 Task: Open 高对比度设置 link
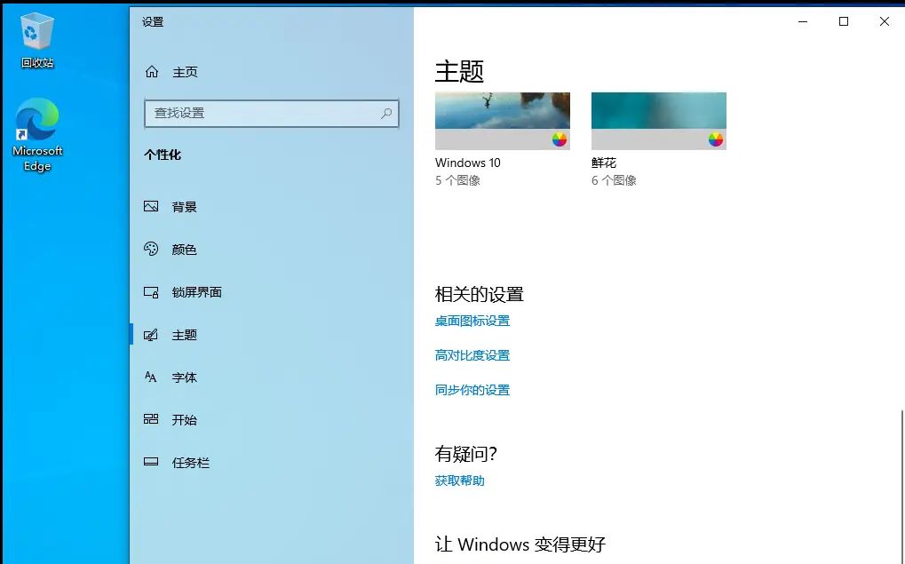click(x=472, y=355)
